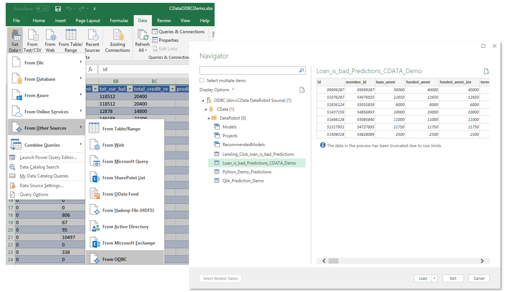Select Python_Demo_Predictions table

[x=247, y=172]
